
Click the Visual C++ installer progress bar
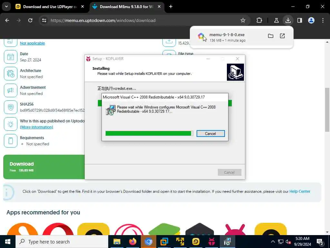coord(149,133)
